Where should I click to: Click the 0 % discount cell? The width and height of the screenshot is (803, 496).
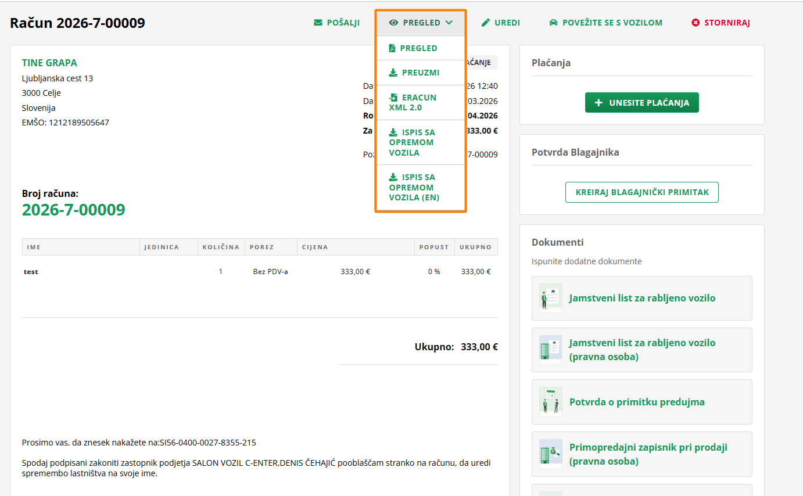[x=434, y=271]
